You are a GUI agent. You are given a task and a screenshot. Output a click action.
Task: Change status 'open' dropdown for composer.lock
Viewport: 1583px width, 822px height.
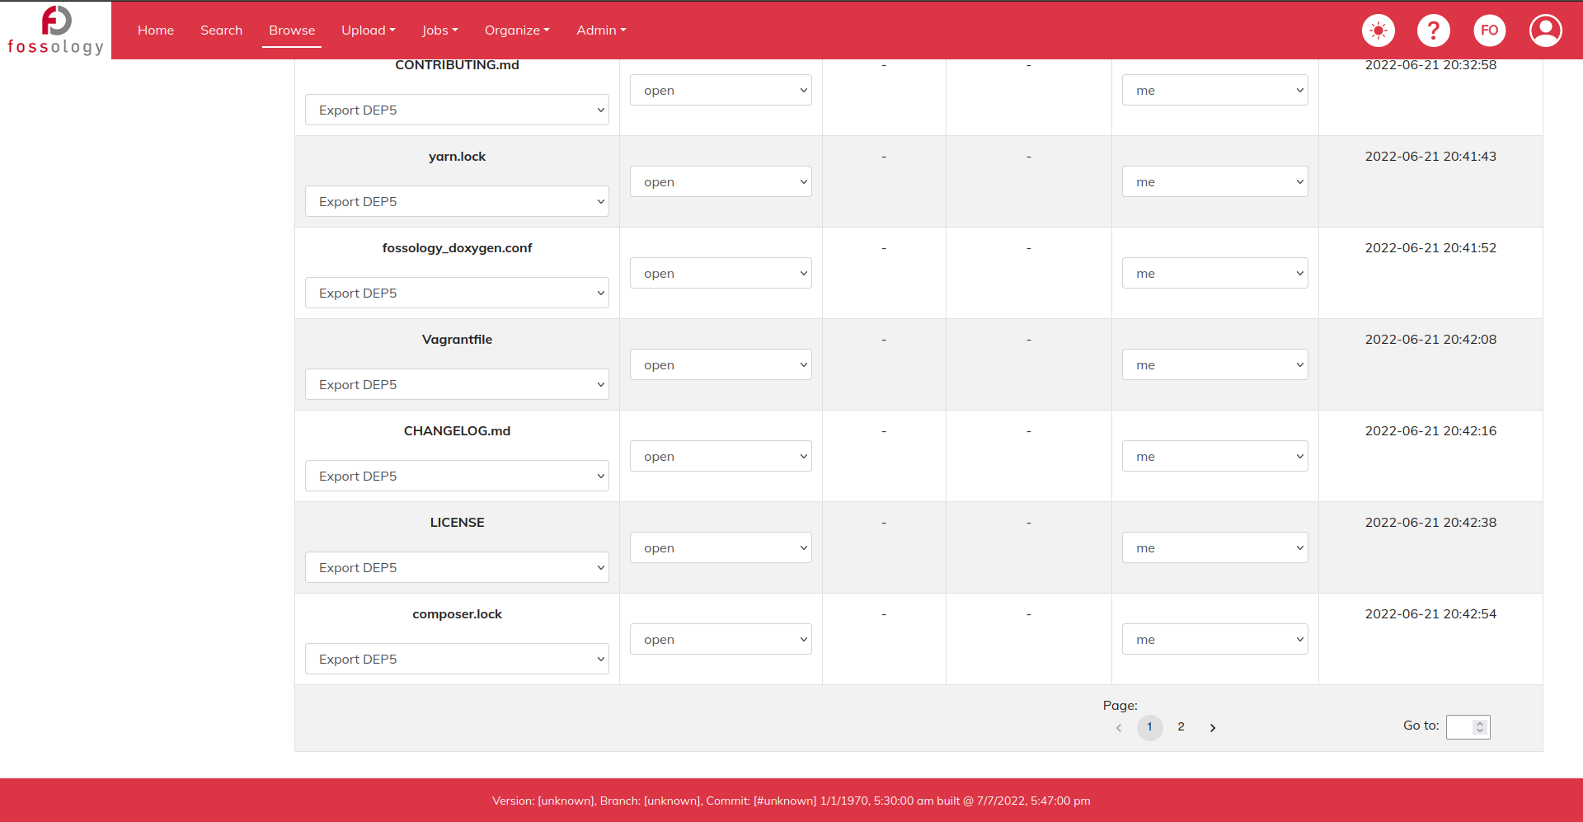(x=721, y=639)
